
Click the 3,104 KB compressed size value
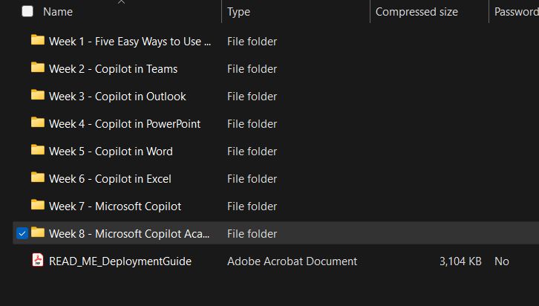coord(460,261)
